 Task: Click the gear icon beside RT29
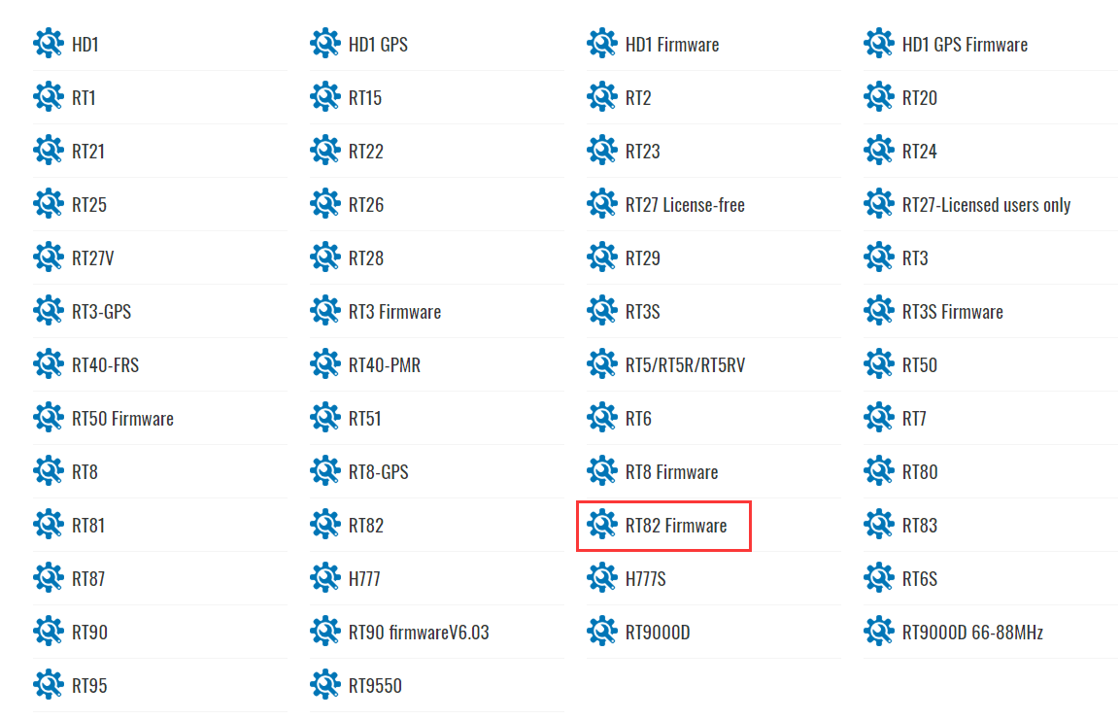coord(602,257)
